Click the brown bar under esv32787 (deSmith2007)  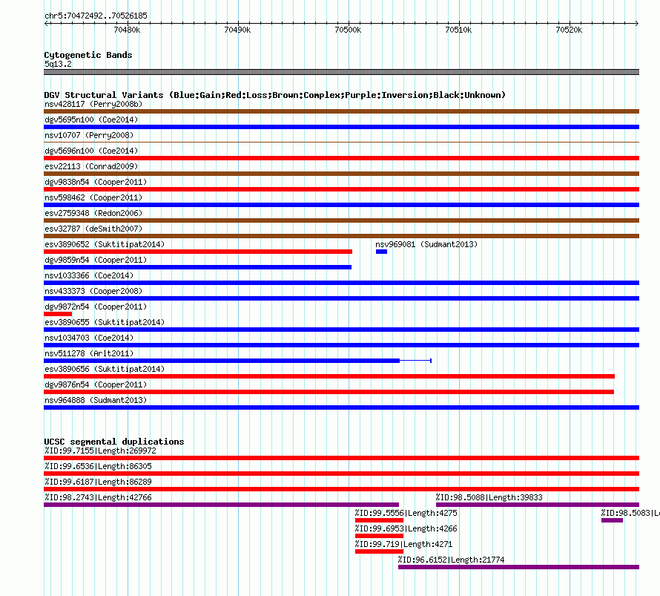[341, 236]
